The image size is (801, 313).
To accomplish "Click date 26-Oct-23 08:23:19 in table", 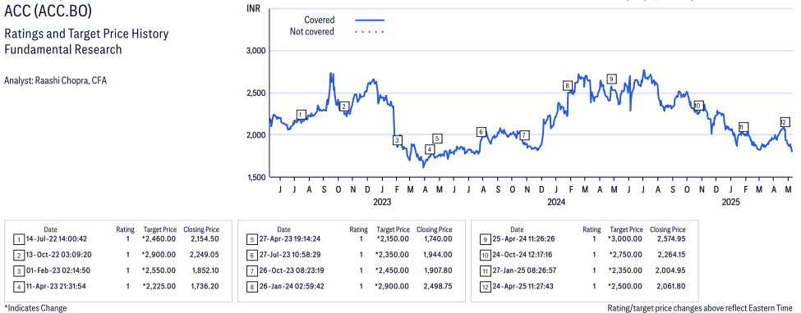I will (x=291, y=270).
